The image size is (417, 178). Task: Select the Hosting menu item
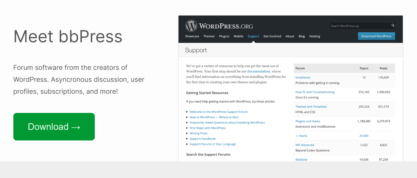(315, 36)
